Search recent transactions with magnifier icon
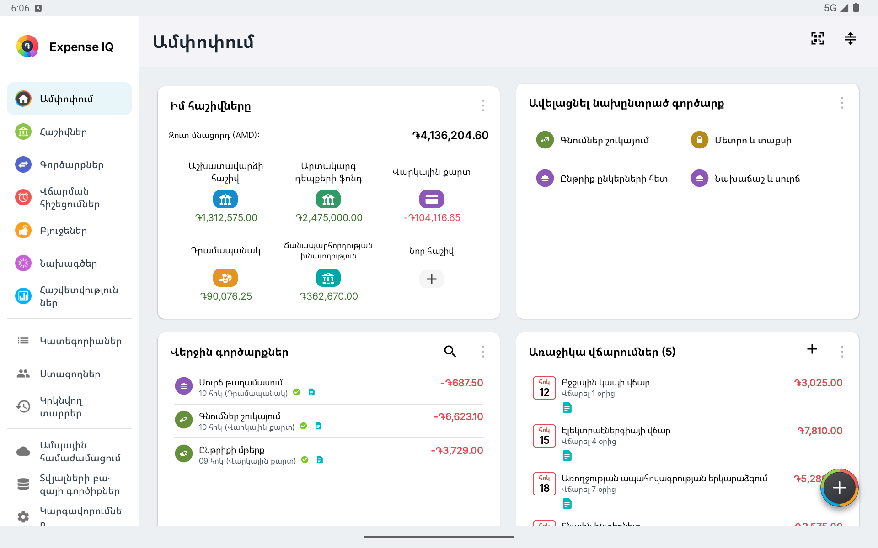 point(450,351)
